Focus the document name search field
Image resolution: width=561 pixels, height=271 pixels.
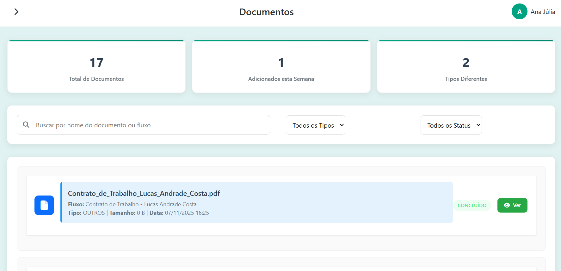point(149,125)
